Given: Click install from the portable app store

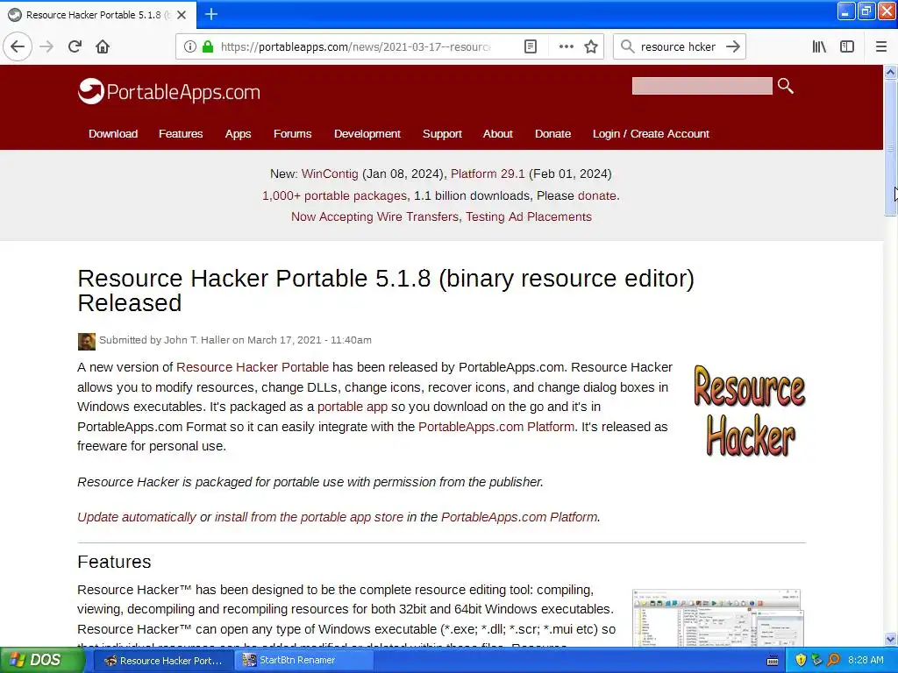Looking at the screenshot, I should click(310, 517).
